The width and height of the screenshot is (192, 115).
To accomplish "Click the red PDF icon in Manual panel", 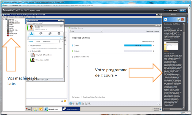I will (183, 20).
